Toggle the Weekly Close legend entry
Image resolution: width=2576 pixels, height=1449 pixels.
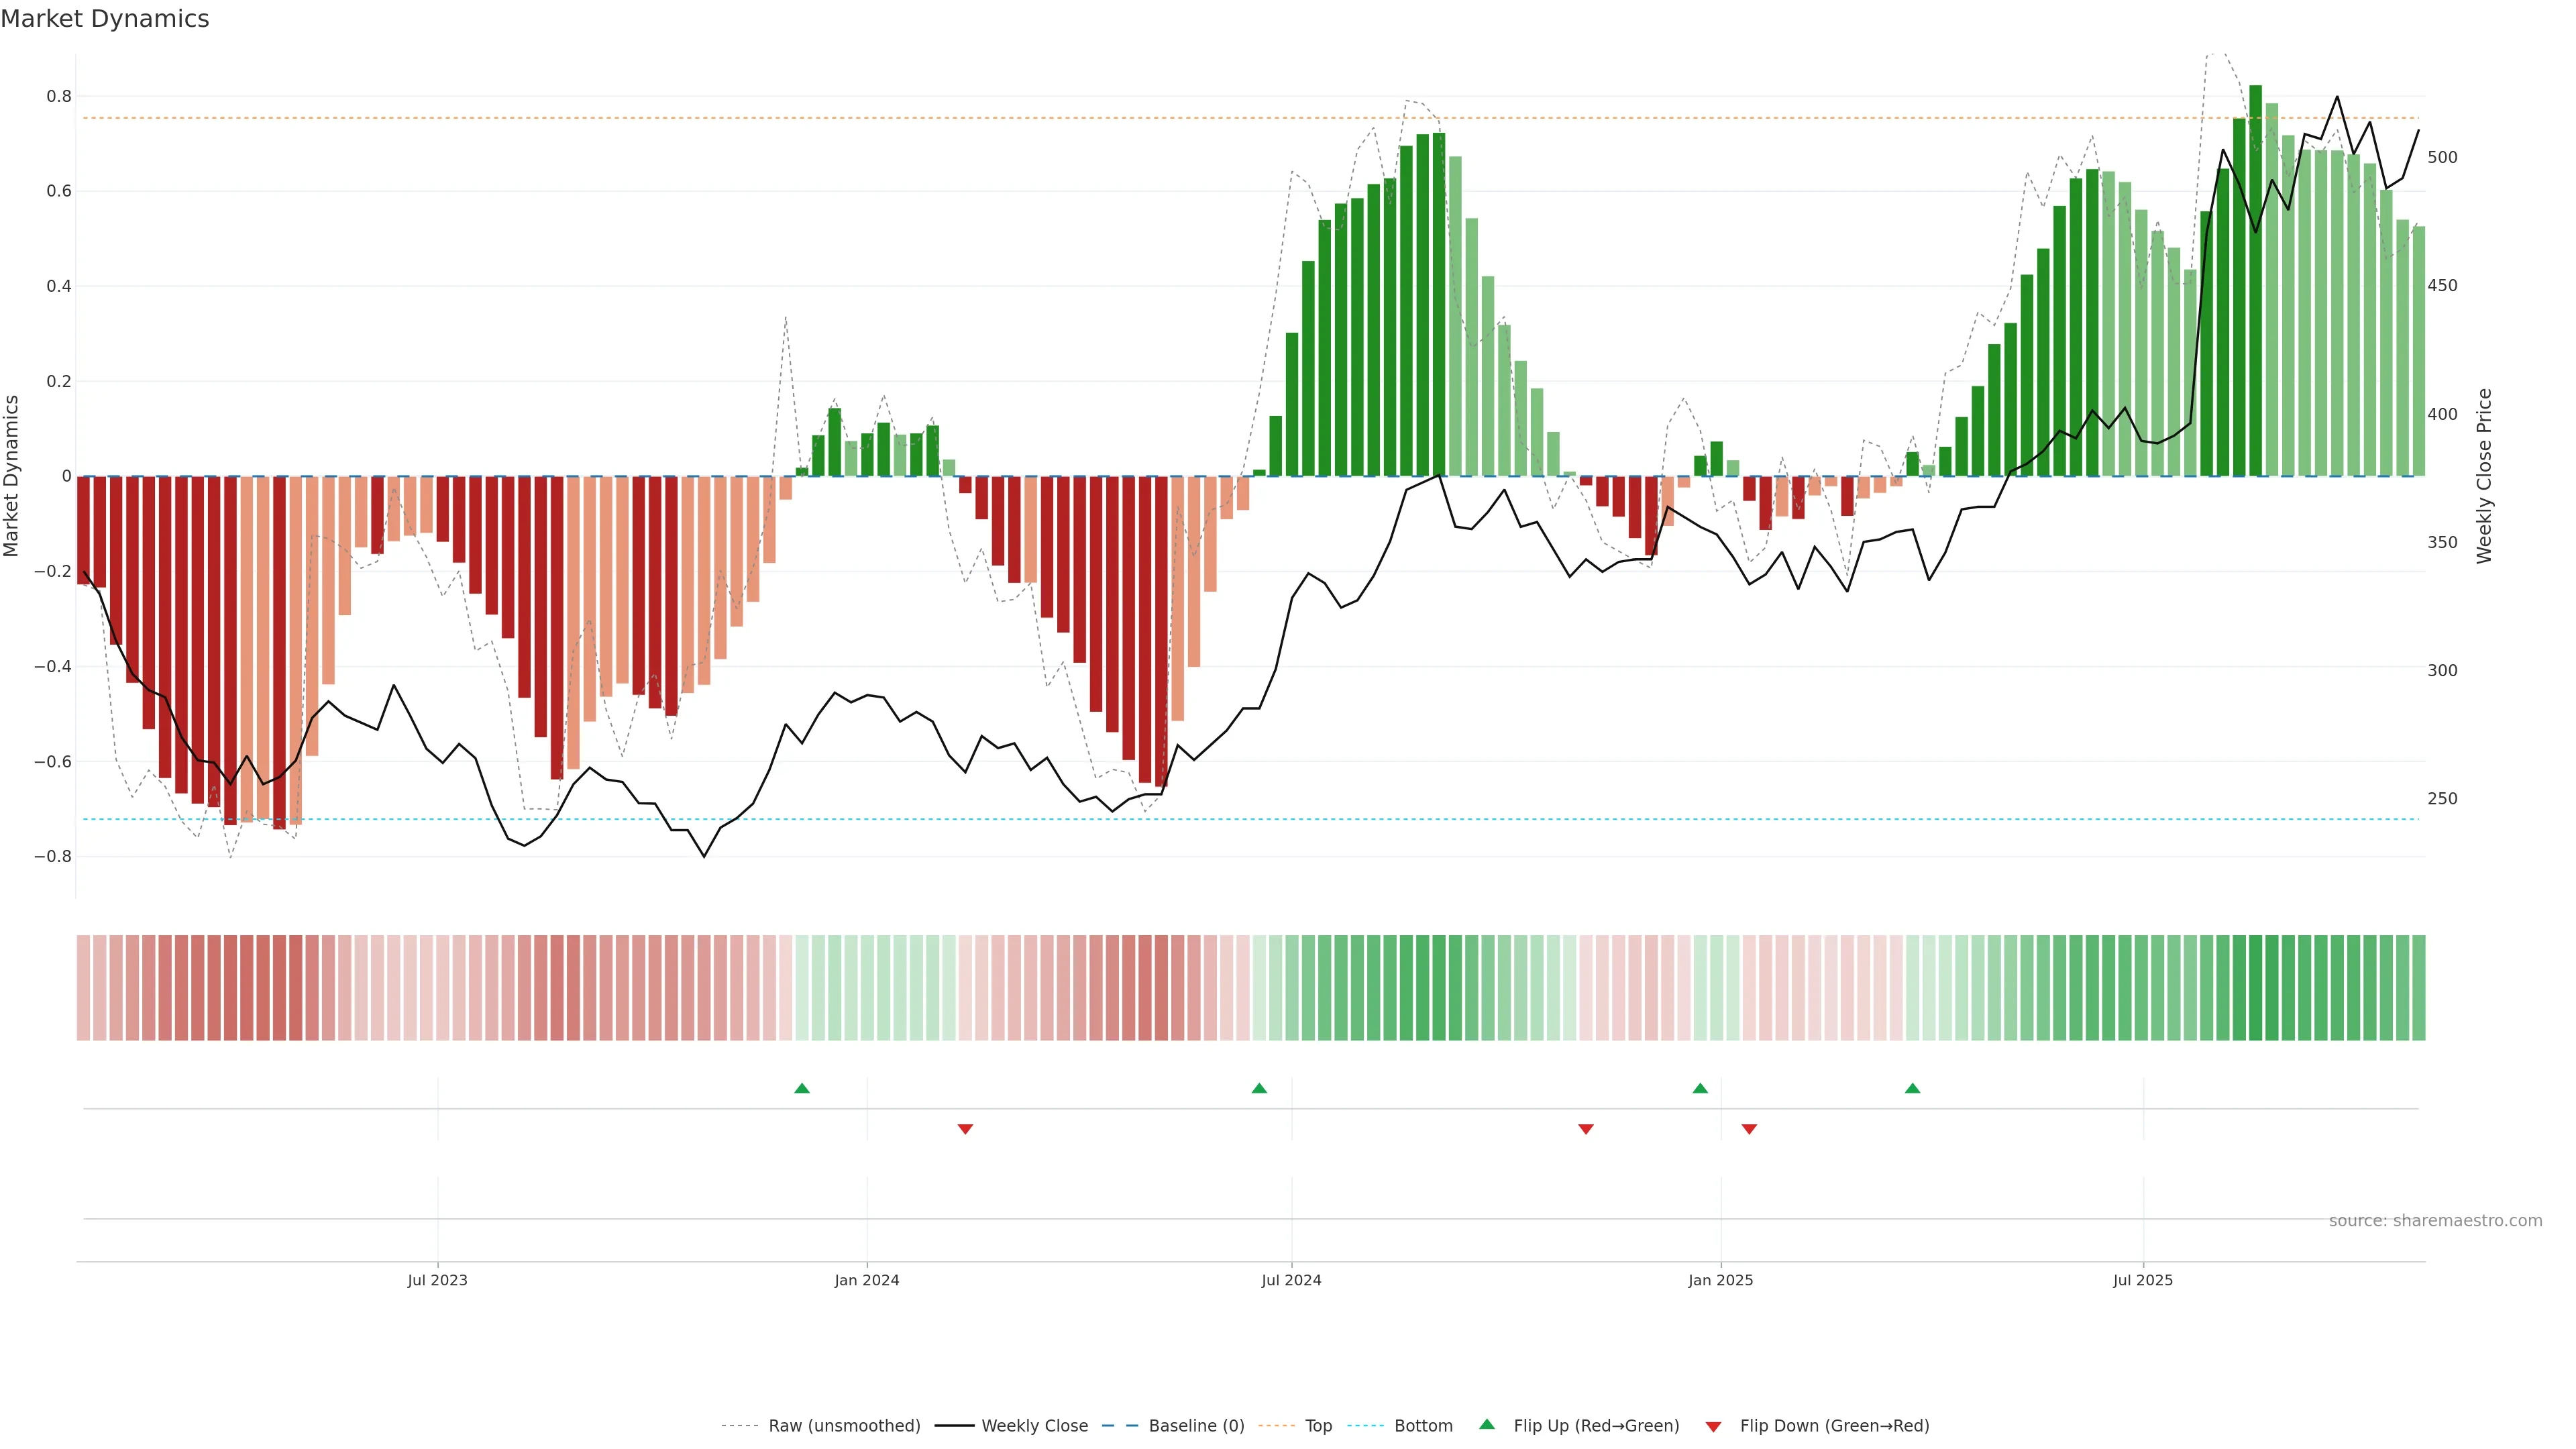click(1034, 1426)
